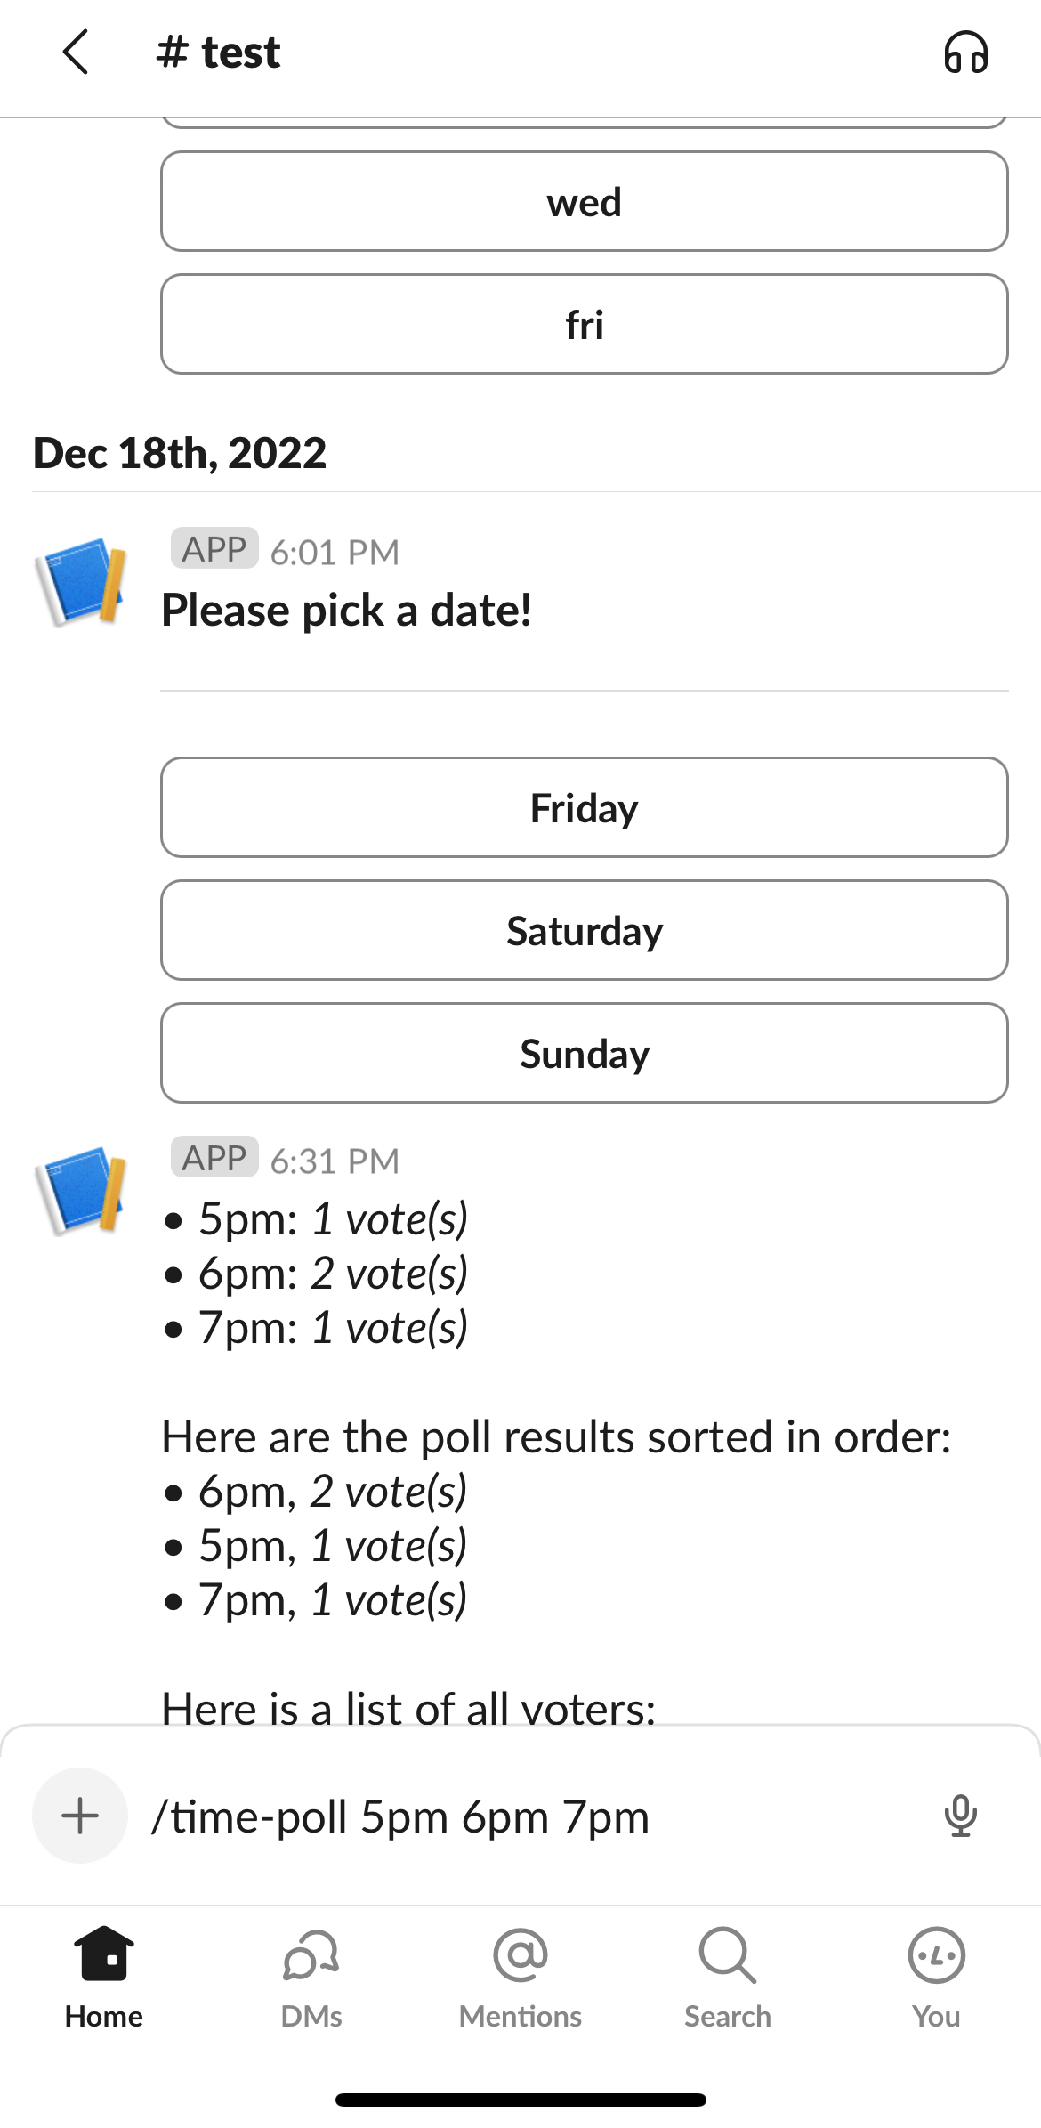Start a huddle with headphones icon
Image resolution: width=1041 pixels, height=2128 pixels.
[965, 52]
